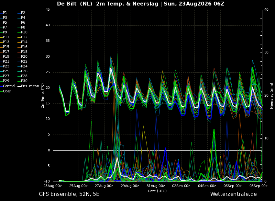Viewport: 275px width, 201px height.
Task: Click the P17 legend label
Action: pos(6,52)
